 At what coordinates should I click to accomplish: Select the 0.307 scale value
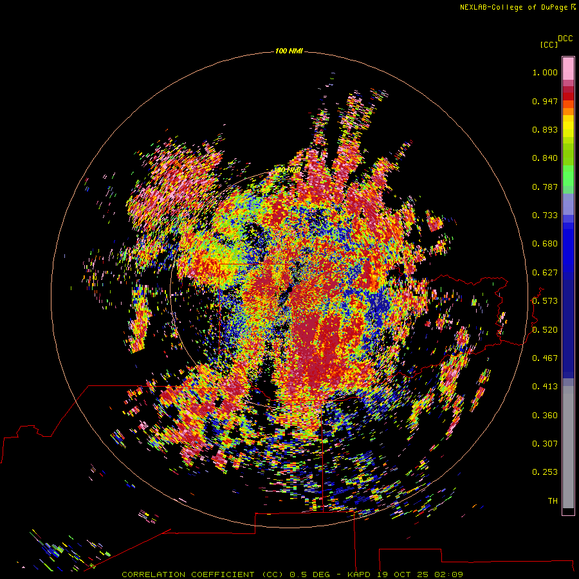tap(545, 444)
